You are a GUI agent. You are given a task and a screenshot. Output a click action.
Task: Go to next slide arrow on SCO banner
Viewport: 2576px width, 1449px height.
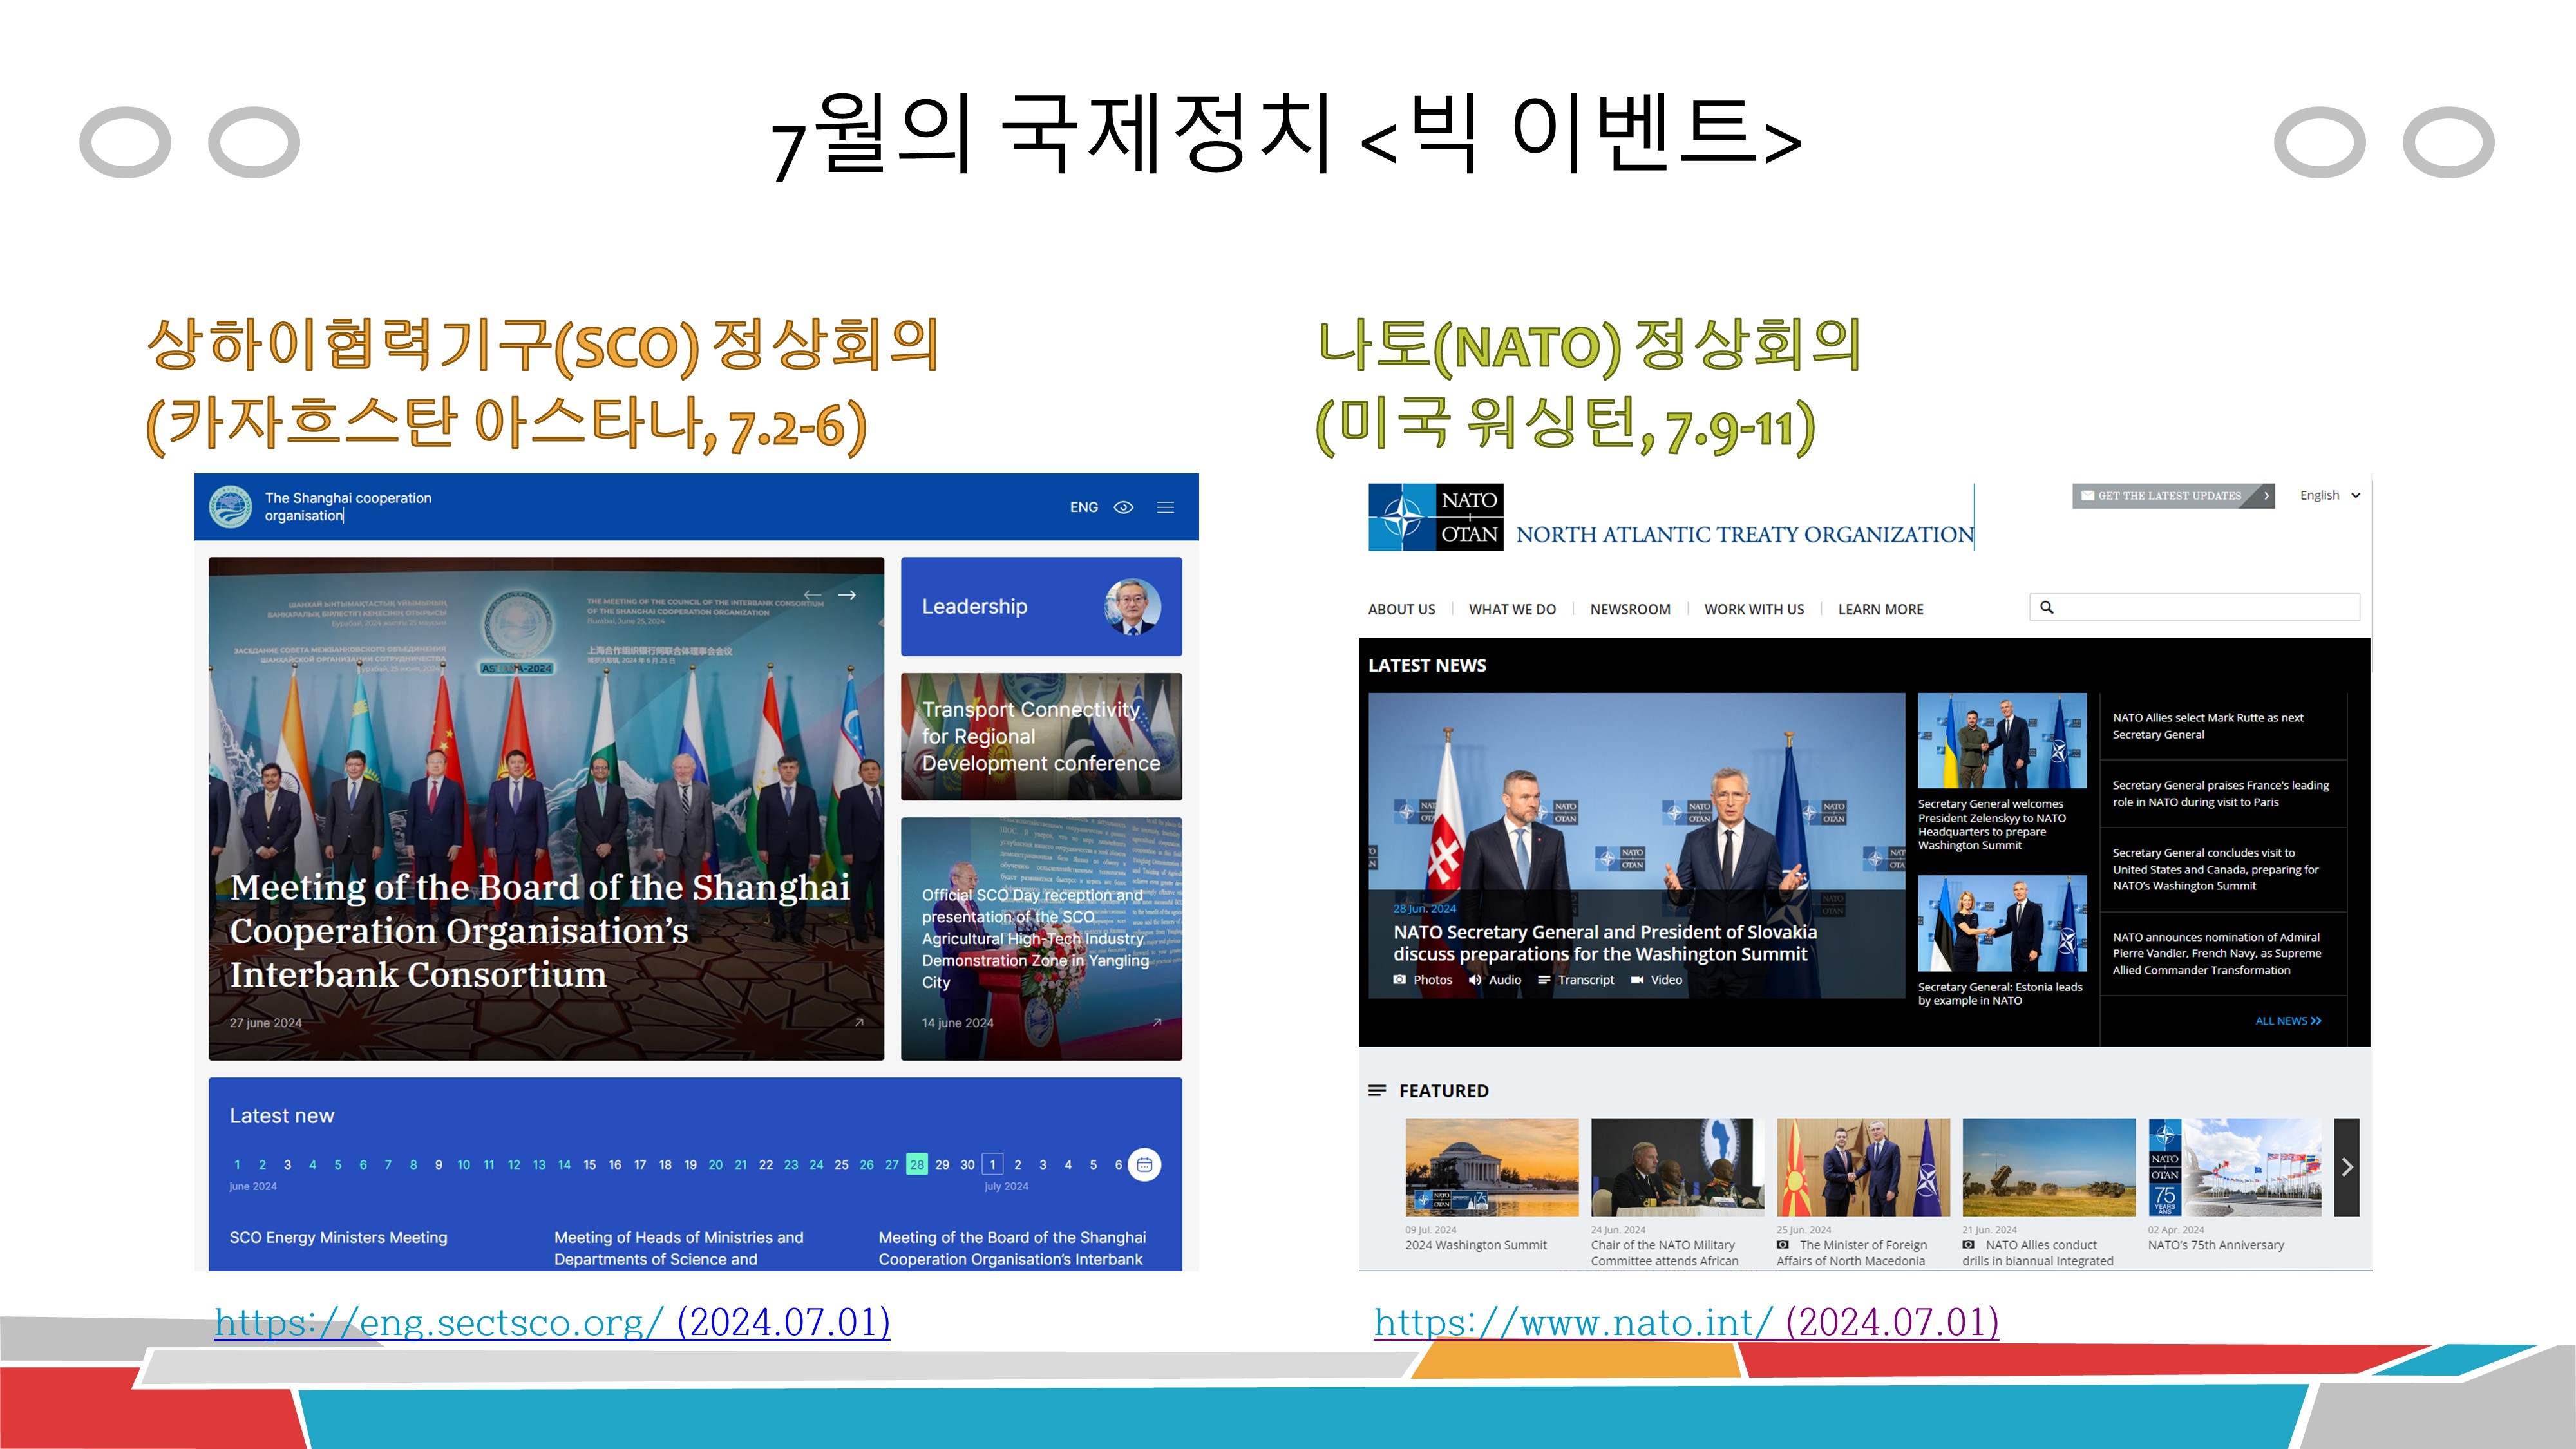pos(847,595)
